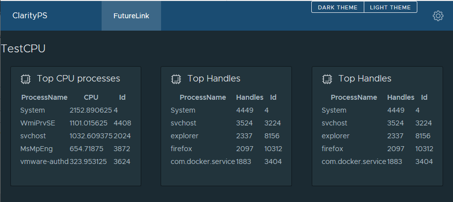Screen dimensions: 453x202
Task: Click process Id 2024
Action: tap(122, 136)
